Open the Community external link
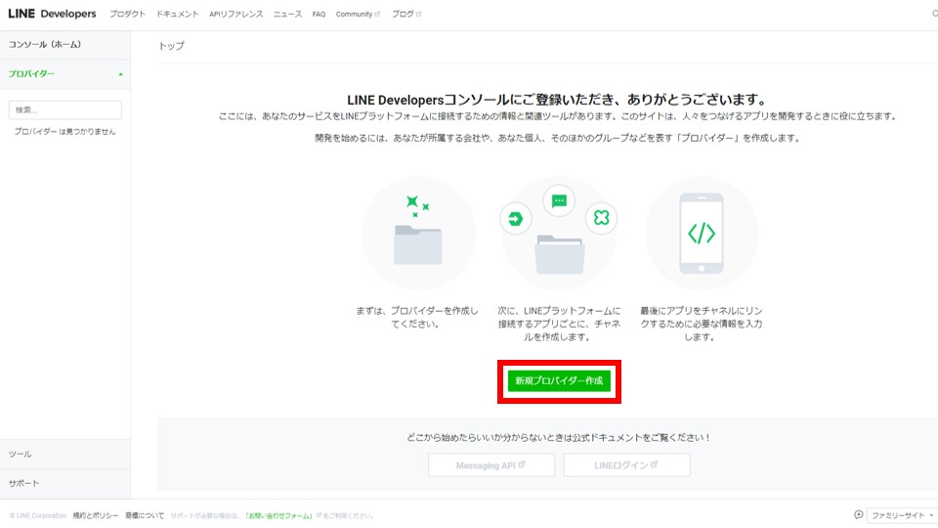The height and width of the screenshot is (528, 938). pos(358,14)
